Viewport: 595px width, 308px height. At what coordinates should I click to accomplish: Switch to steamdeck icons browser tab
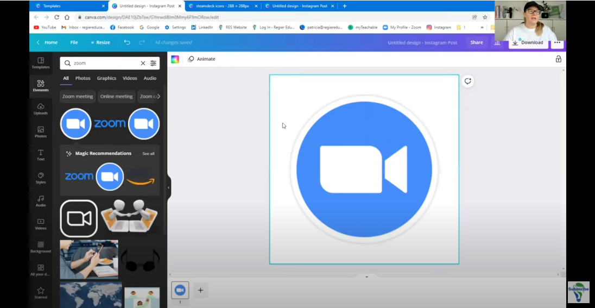tap(223, 6)
